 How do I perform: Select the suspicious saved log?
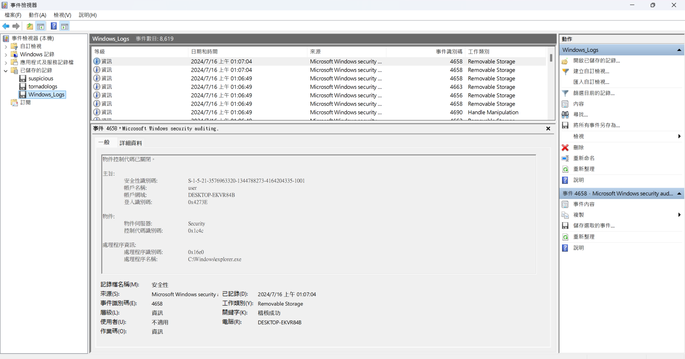tap(41, 79)
